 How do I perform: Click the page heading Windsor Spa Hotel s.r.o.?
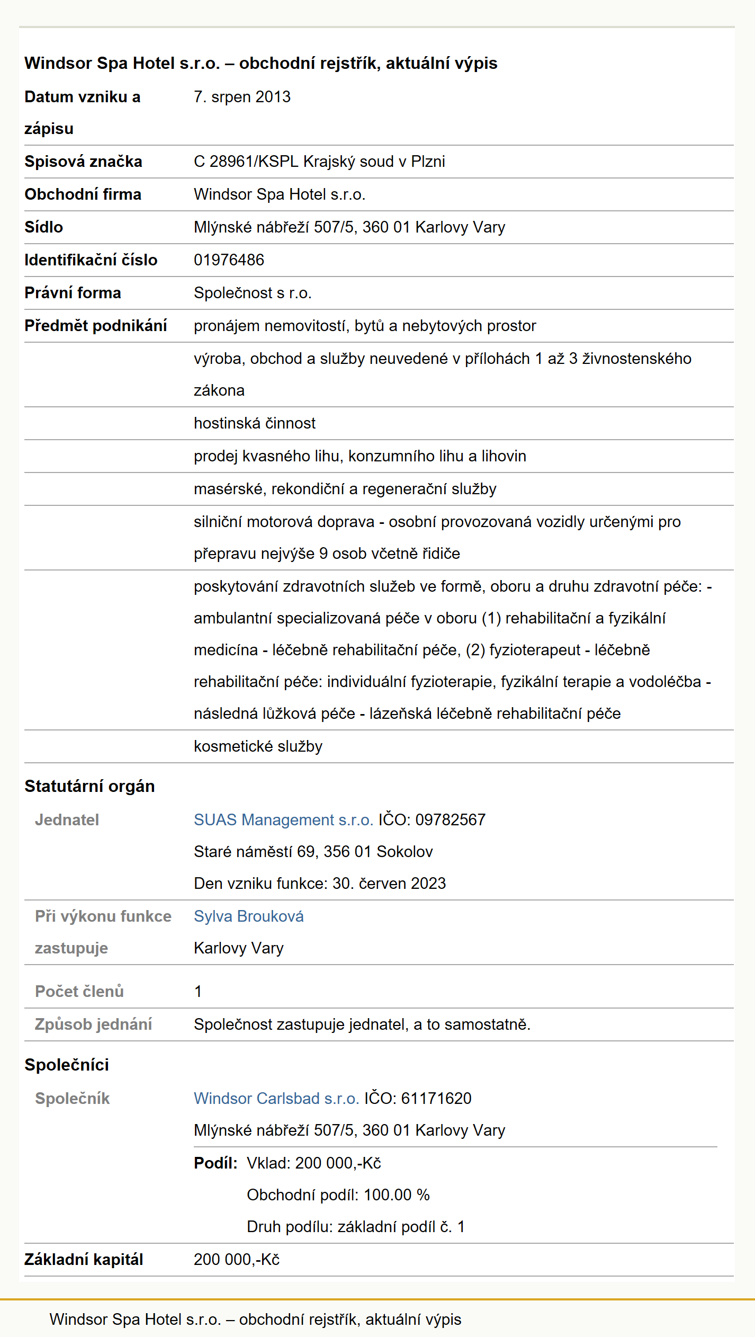pos(260,63)
